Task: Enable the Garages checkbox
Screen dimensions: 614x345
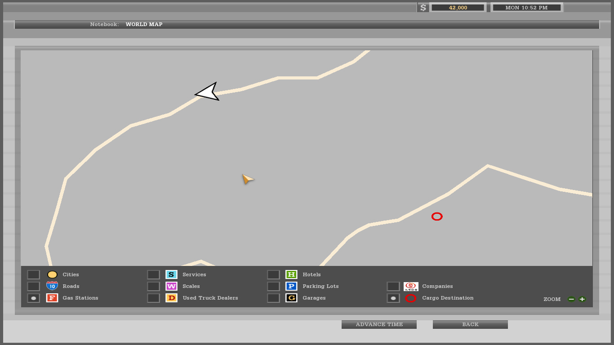Action: click(x=273, y=298)
